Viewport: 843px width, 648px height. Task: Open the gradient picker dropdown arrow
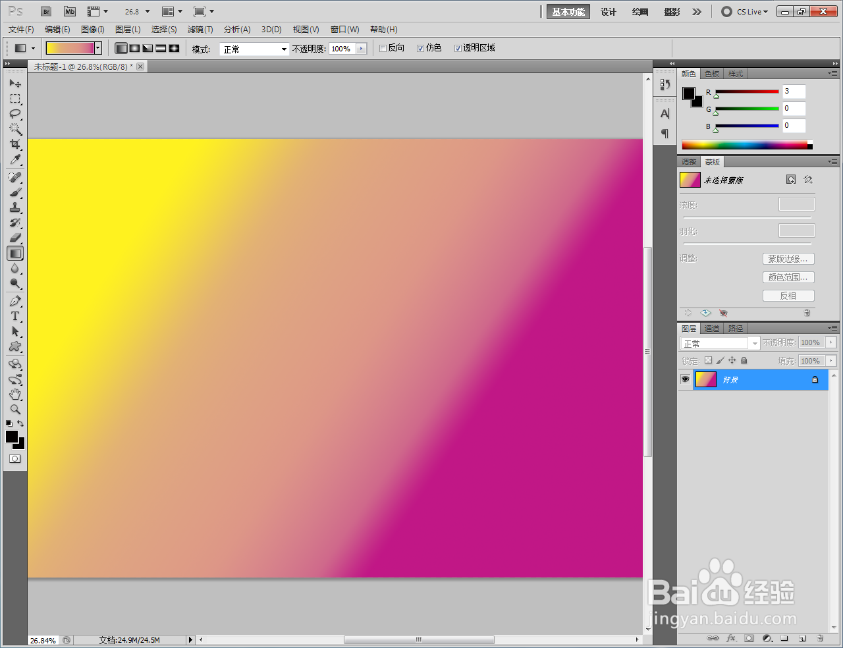[x=98, y=48]
